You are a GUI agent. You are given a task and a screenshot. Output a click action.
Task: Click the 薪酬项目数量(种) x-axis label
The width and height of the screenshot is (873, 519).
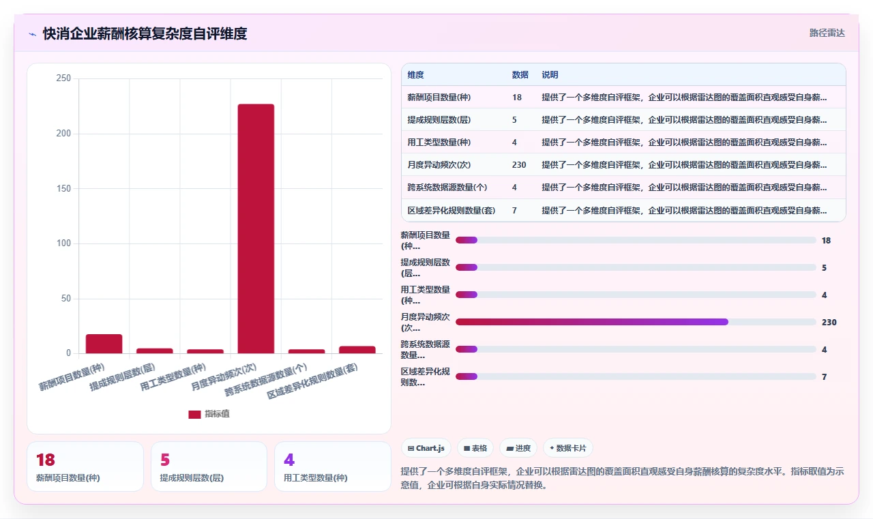point(72,377)
